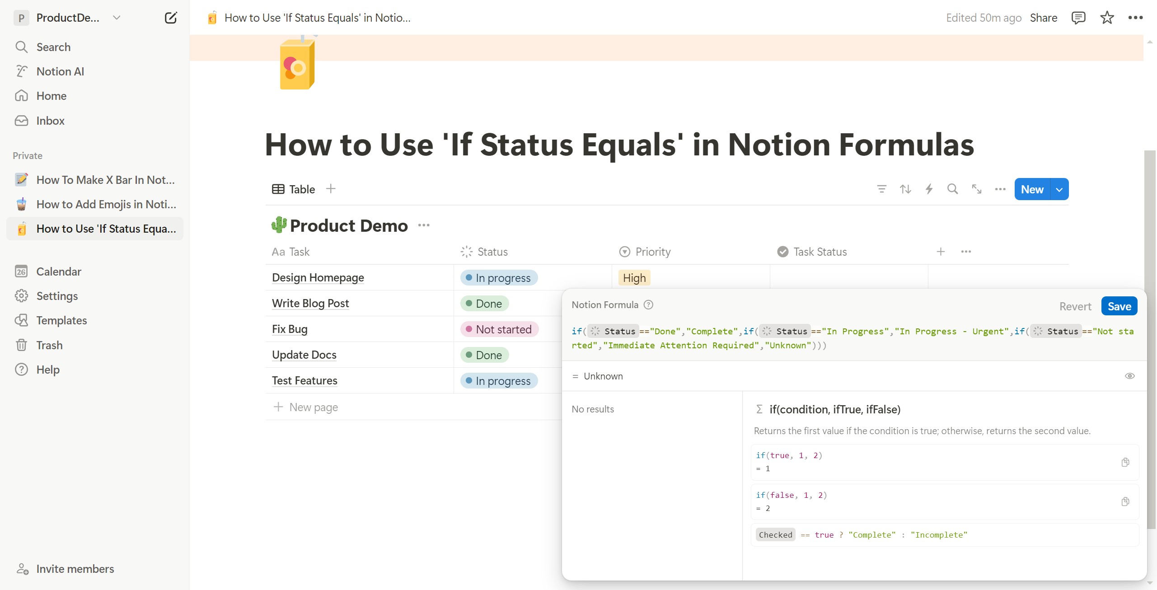Screen dimensions: 1157x590
Task: Select the if(condition, ifTrue, ifFalse) heading
Action: pos(835,409)
